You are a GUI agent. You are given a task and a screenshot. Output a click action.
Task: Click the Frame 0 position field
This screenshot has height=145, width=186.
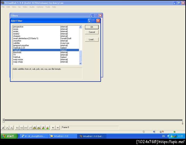90,127
